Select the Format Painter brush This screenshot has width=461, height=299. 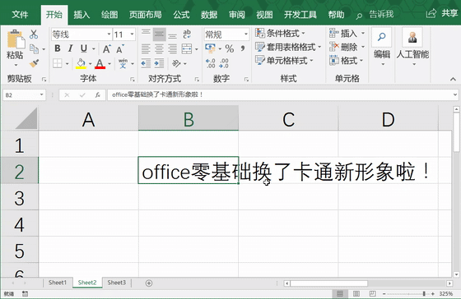tap(34, 62)
